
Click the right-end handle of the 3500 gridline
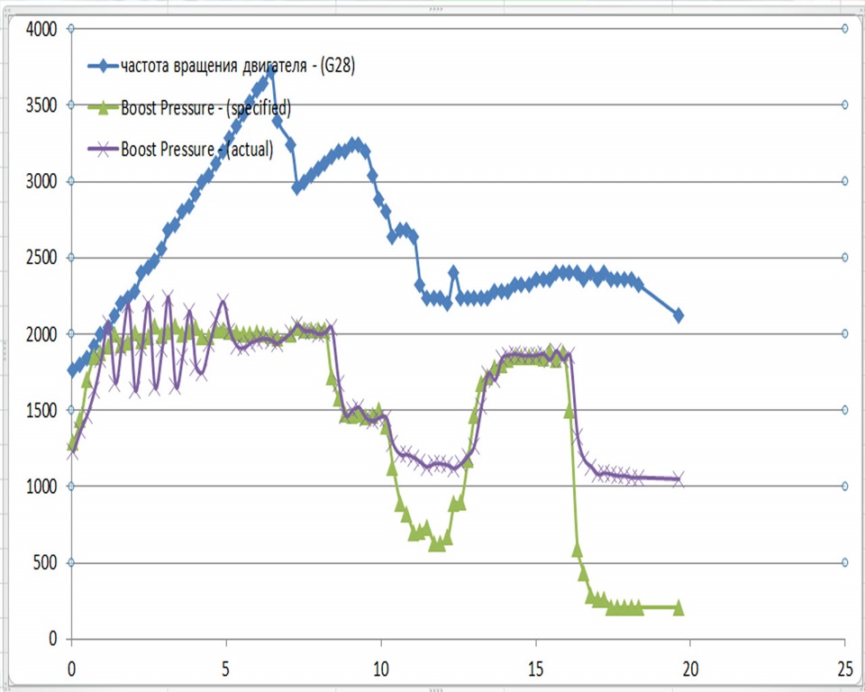(x=844, y=105)
